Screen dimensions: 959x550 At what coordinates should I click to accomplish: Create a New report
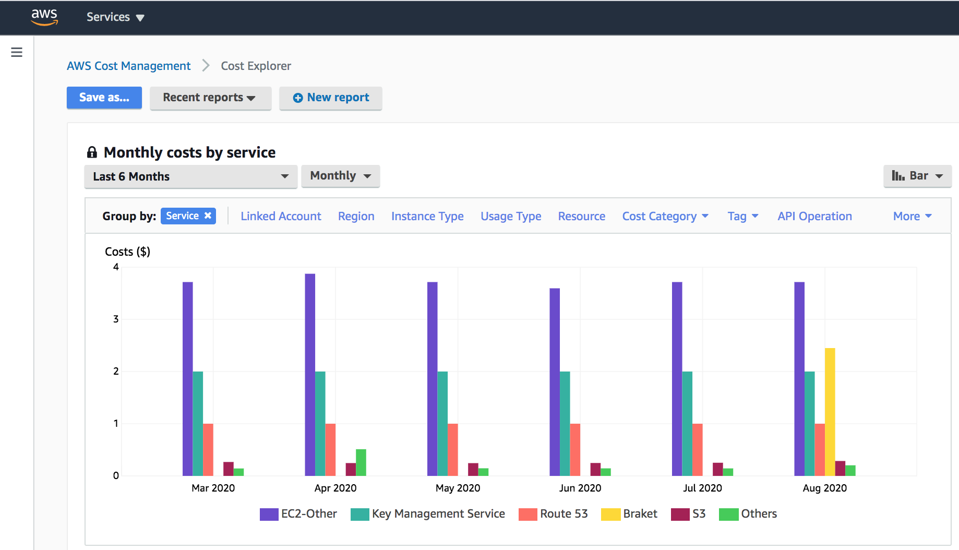tap(331, 98)
